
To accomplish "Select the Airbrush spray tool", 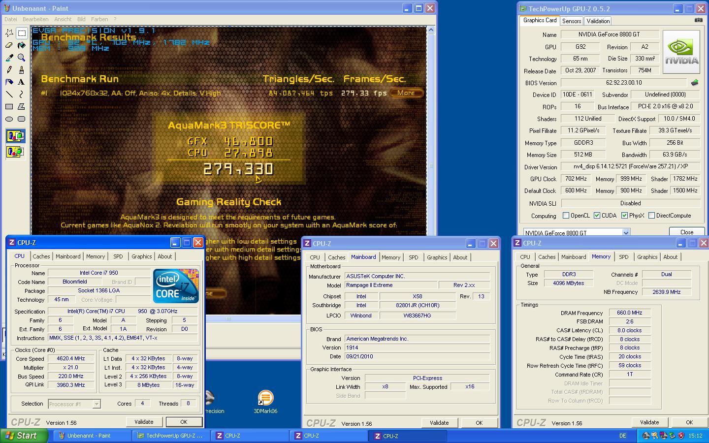I will [9, 82].
